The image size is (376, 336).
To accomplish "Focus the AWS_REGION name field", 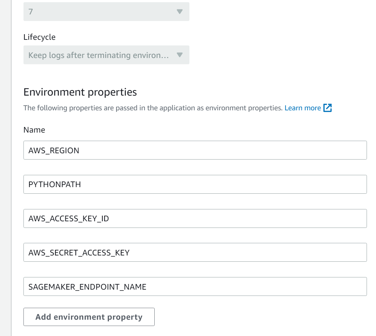I will (x=195, y=150).
